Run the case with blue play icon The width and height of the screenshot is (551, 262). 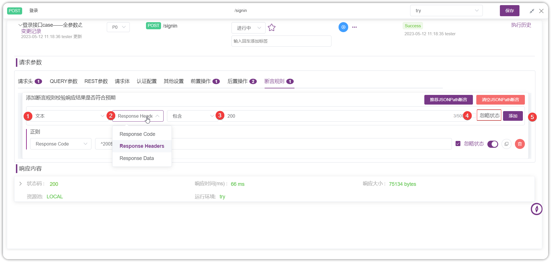coord(343,27)
